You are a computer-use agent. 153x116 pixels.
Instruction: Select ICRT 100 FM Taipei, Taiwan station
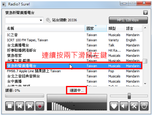74,40
